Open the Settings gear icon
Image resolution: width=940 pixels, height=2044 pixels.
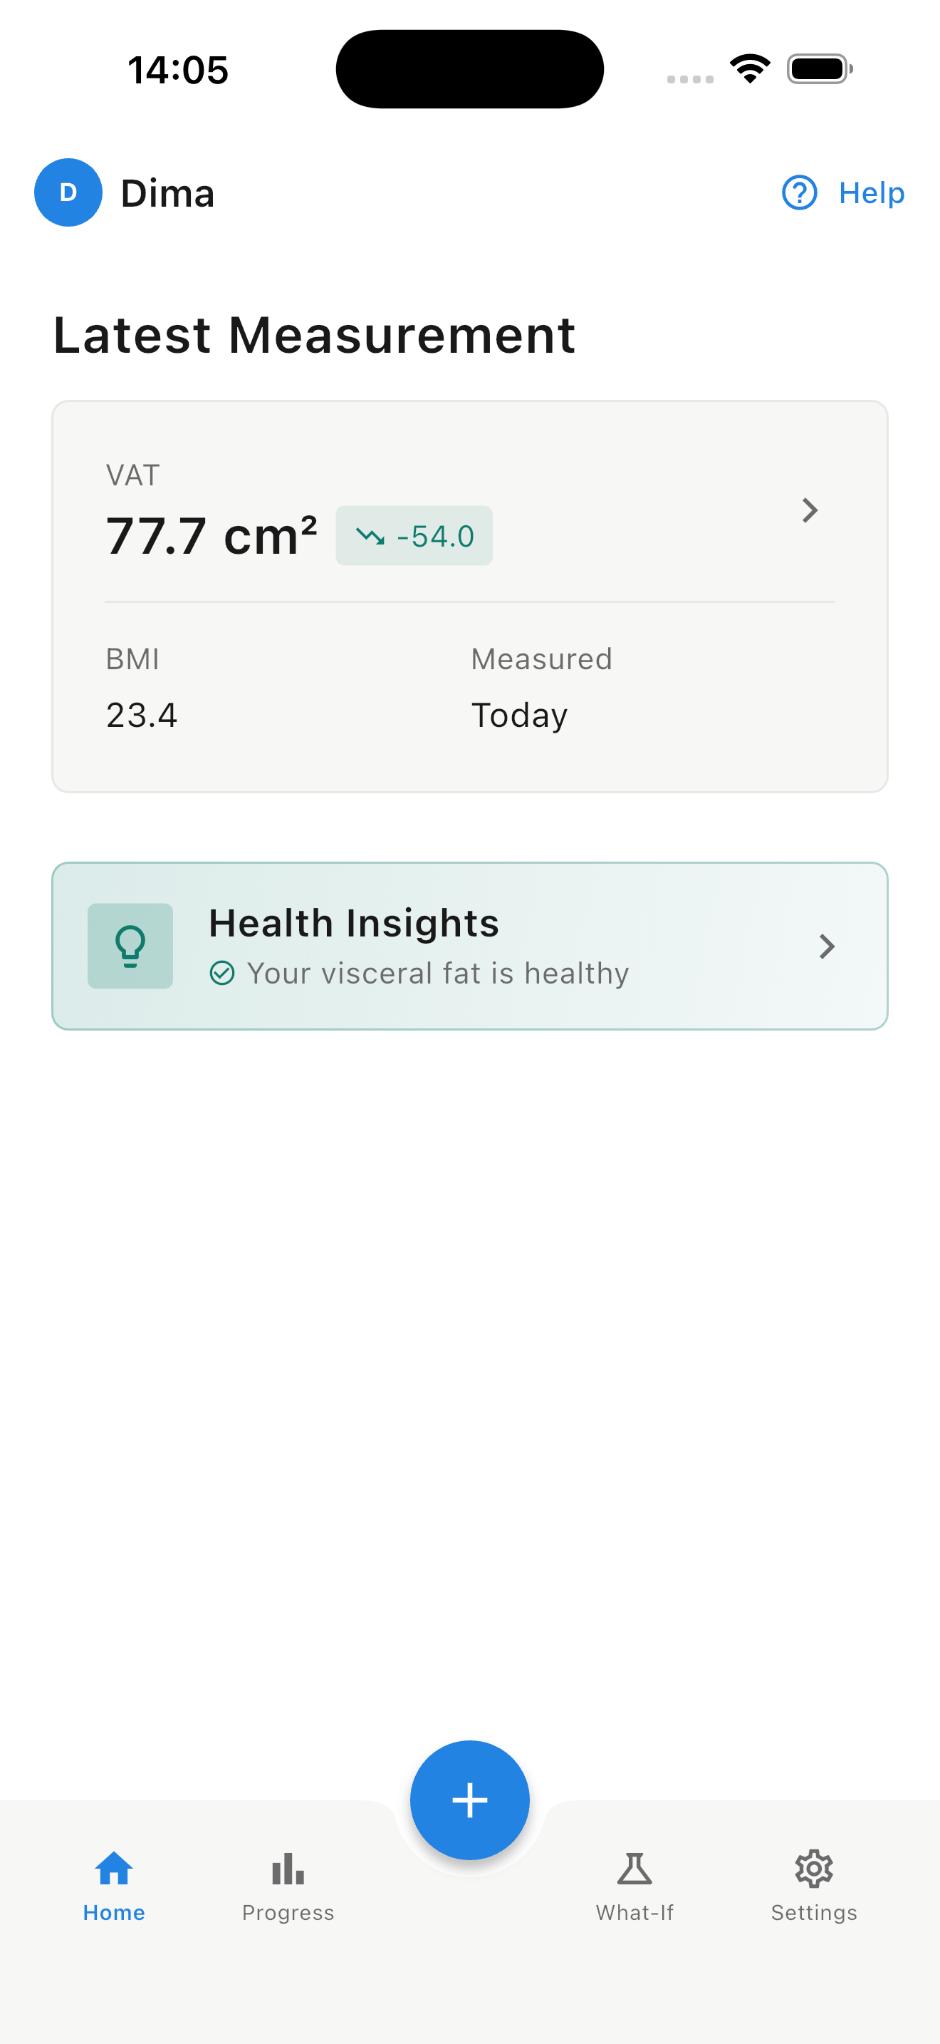[x=814, y=1868]
